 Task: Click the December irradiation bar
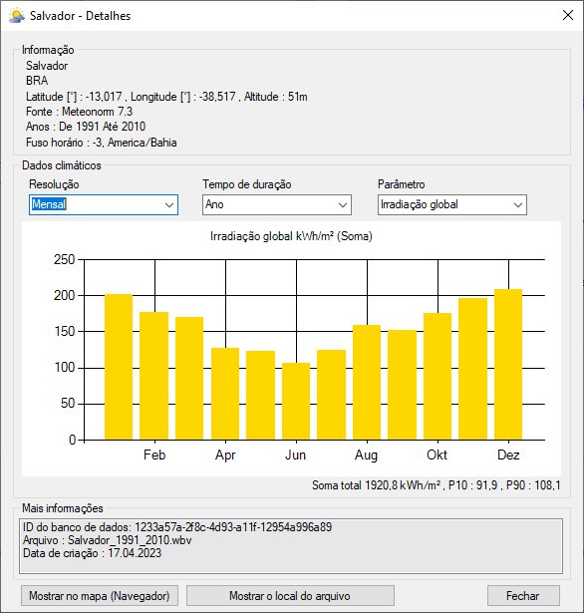[x=508, y=365]
